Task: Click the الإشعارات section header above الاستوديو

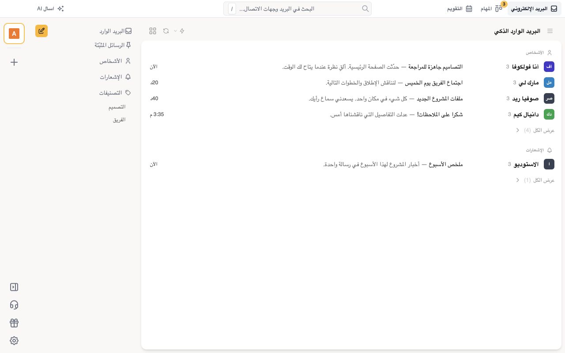Action: coord(539,150)
